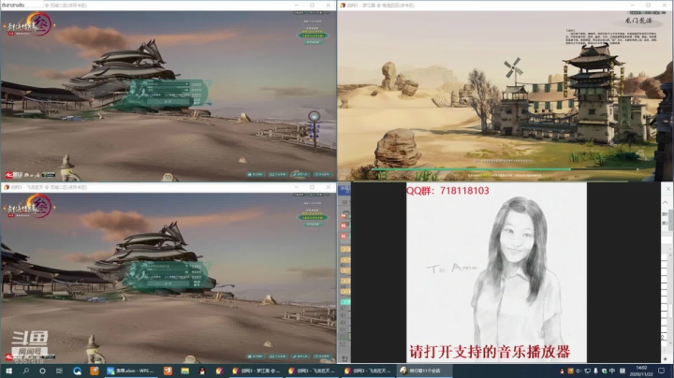The width and height of the screenshot is (674, 378).
Task: Click the login button in bottom-left game window
Action: (x=168, y=283)
